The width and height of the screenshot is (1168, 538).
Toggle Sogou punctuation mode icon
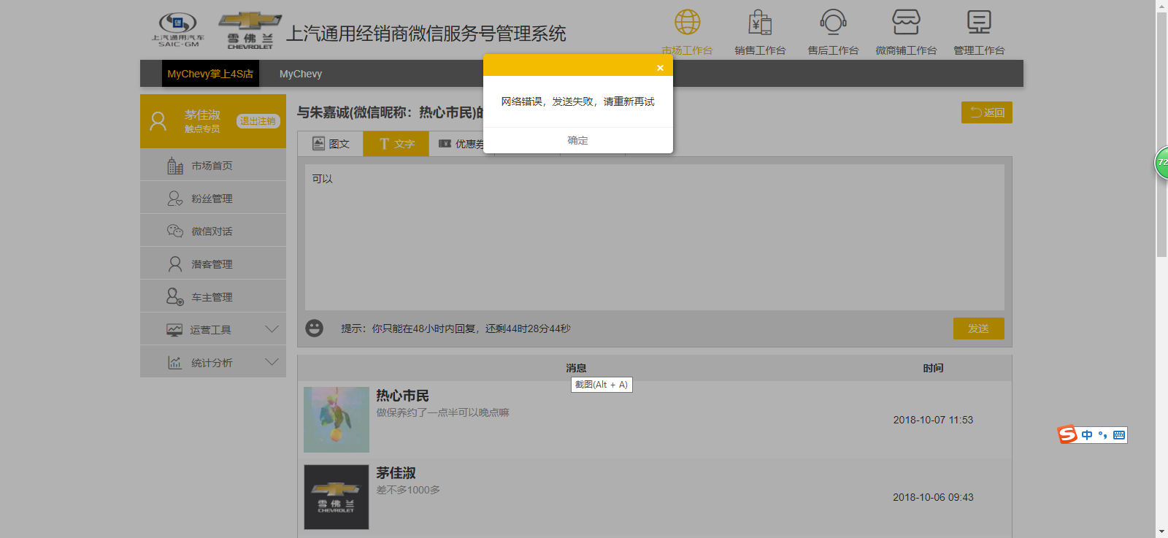1103,435
